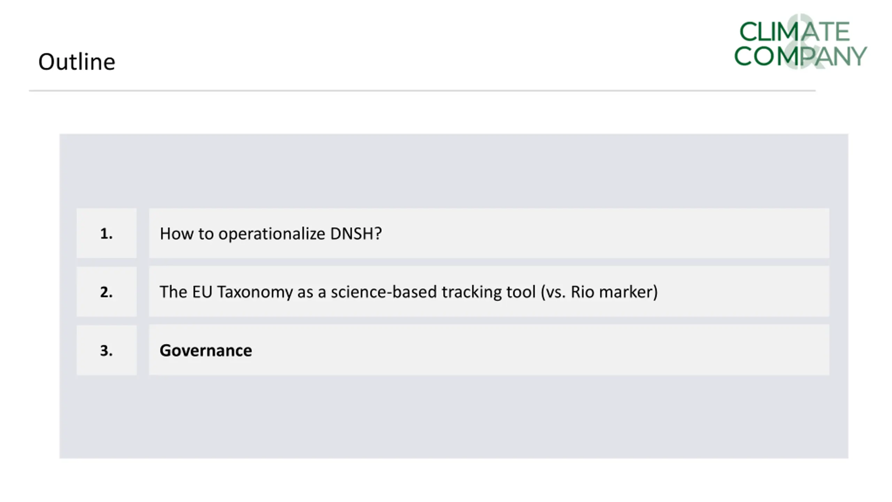The image size is (892, 502).
Task: Click the Climate & Company logo
Action: coord(800,42)
